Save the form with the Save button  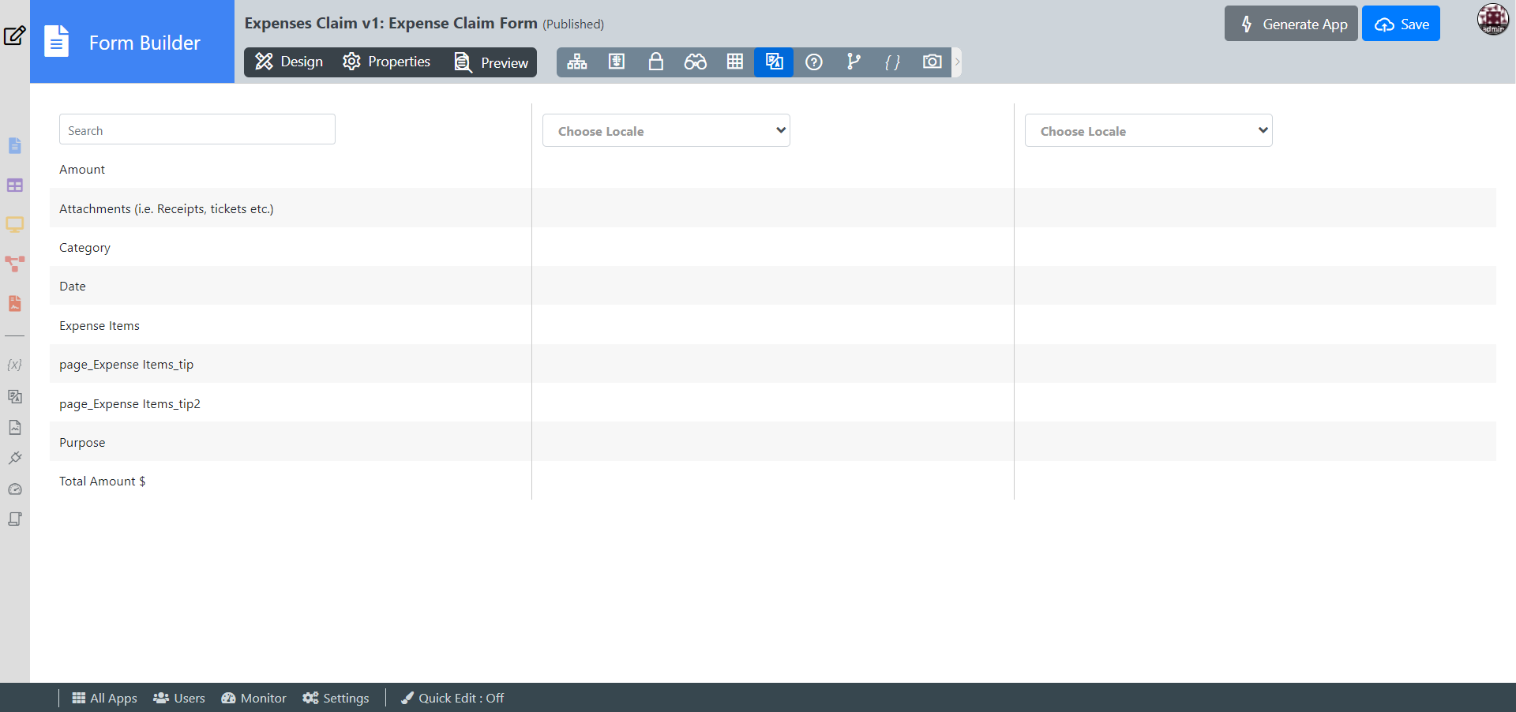tap(1401, 24)
